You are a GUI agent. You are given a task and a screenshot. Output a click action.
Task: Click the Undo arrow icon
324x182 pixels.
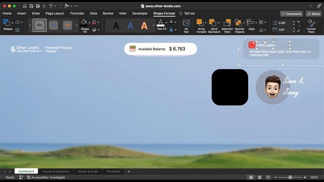(51, 6)
